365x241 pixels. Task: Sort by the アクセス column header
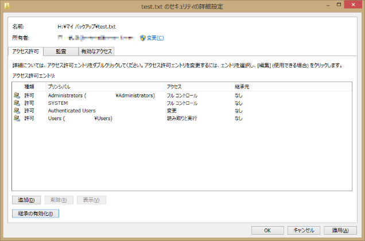click(x=199, y=86)
